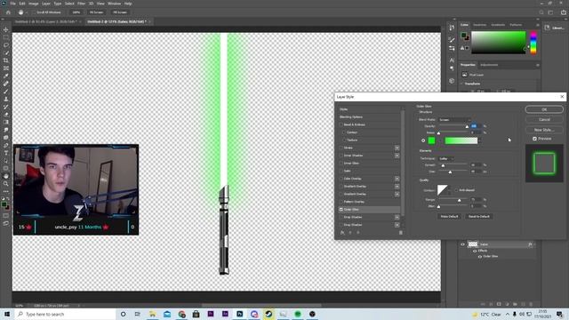
Task: Enable the Stroke effect checkbox
Action: tap(341, 148)
